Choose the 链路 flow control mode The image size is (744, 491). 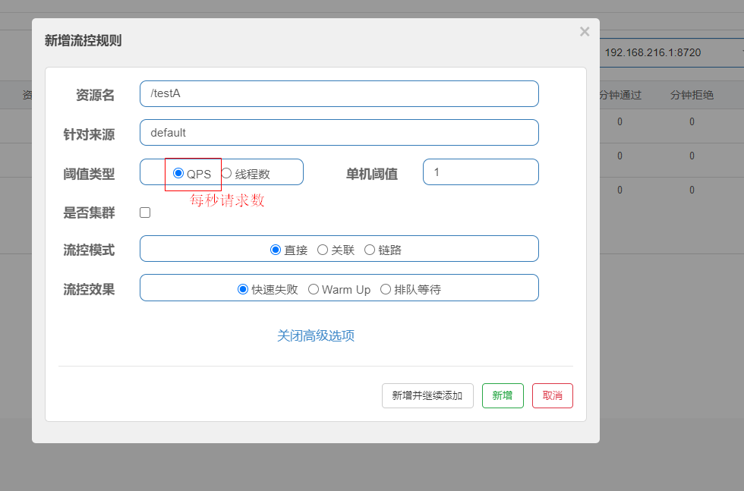pyautogui.click(x=369, y=248)
